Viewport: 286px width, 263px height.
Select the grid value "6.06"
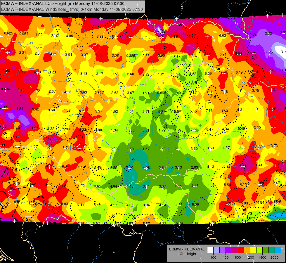click(195, 205)
